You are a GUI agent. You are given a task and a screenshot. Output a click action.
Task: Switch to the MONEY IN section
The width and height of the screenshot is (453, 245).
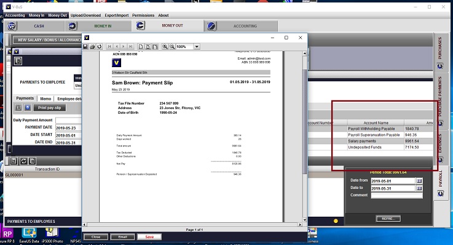click(x=103, y=26)
